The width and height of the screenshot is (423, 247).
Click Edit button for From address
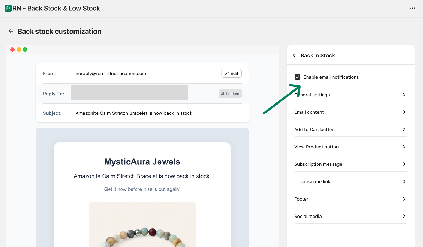pyautogui.click(x=231, y=73)
